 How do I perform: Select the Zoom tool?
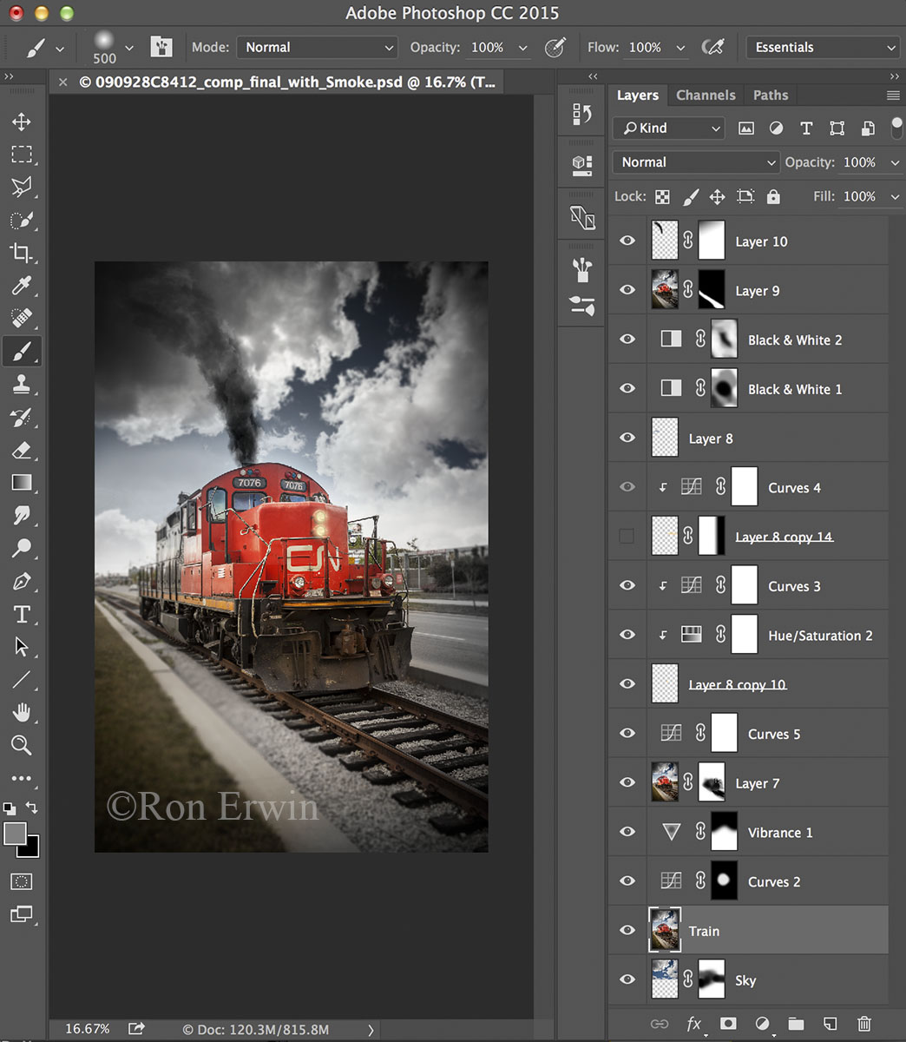[22, 745]
